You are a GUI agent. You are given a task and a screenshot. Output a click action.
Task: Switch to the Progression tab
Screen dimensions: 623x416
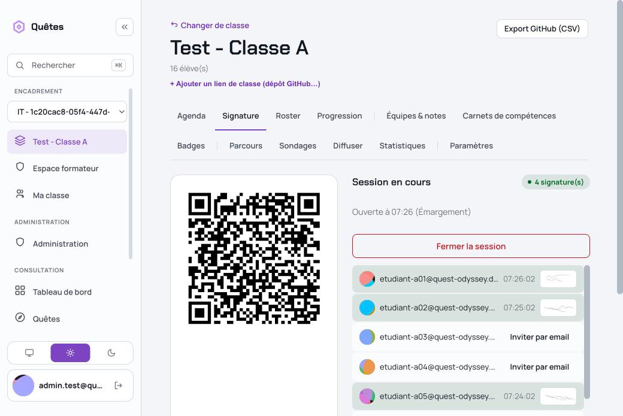pos(339,116)
